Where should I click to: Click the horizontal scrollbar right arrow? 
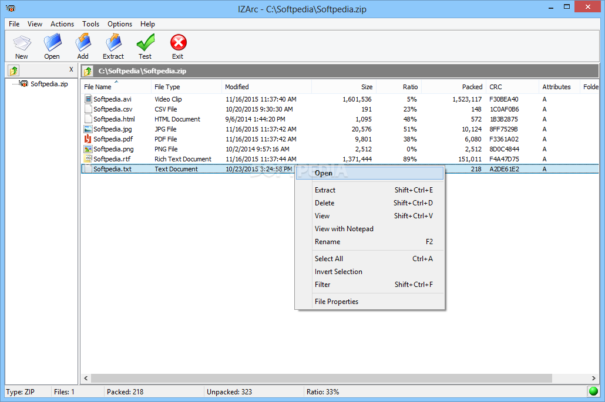[594, 378]
